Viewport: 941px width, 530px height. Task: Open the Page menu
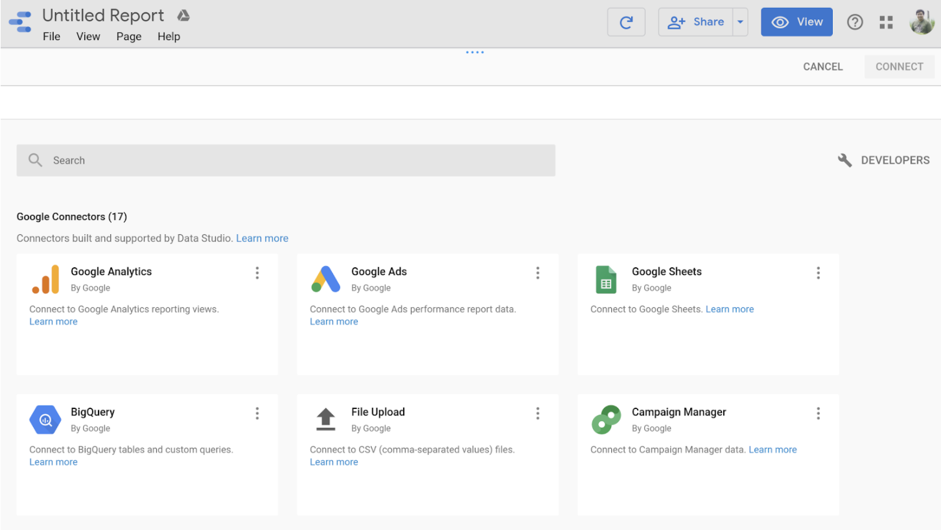click(129, 36)
